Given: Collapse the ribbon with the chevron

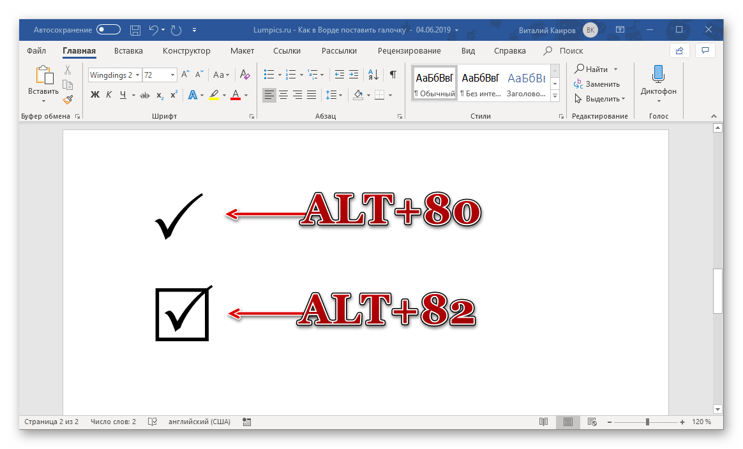Looking at the screenshot, I should click(x=714, y=116).
